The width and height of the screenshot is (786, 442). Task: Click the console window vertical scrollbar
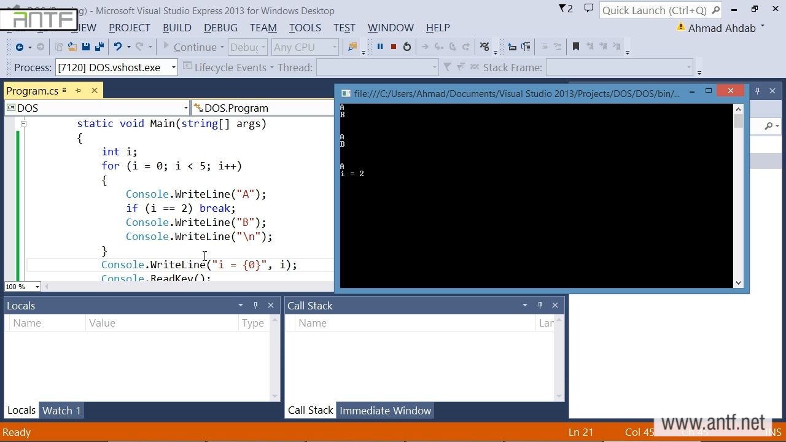tap(738, 196)
